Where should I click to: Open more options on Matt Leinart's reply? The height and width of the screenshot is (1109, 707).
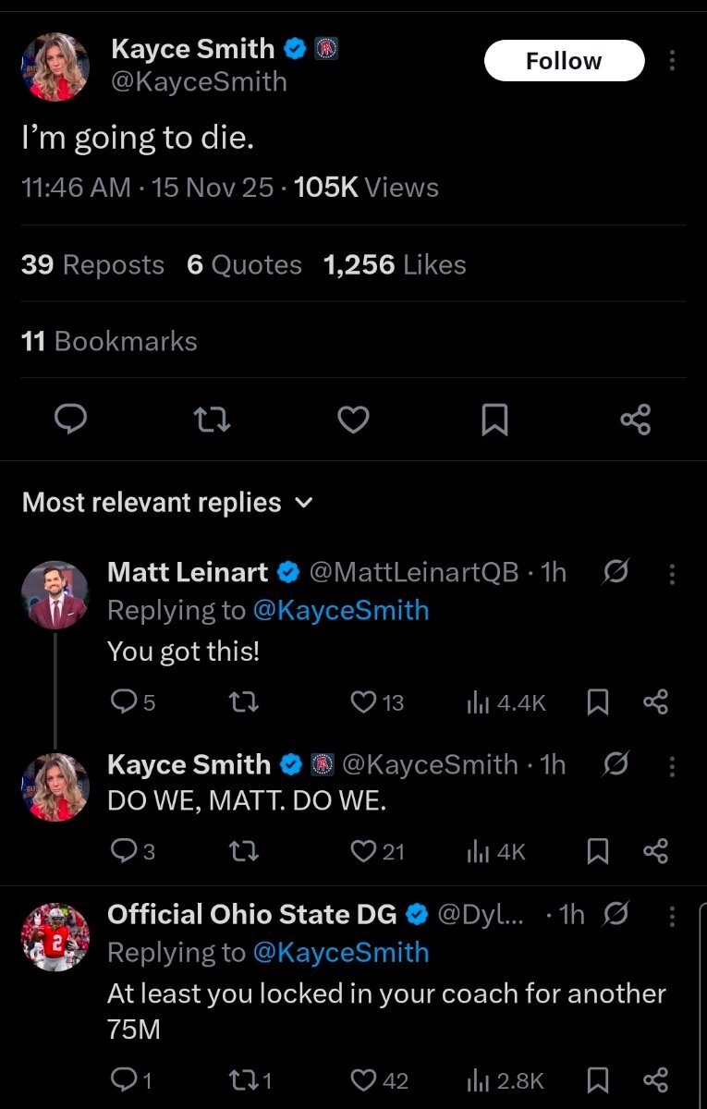pos(672,574)
